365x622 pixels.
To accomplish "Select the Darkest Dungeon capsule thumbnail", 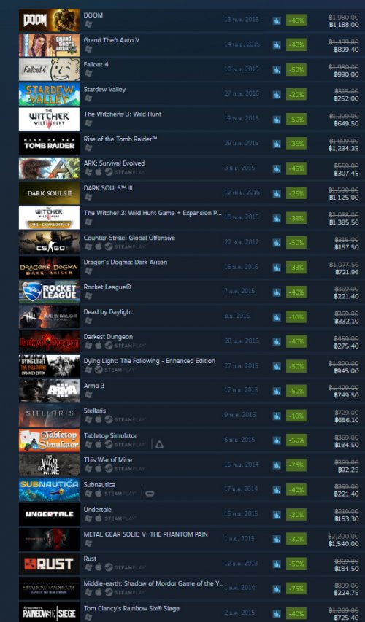I will [49, 341].
